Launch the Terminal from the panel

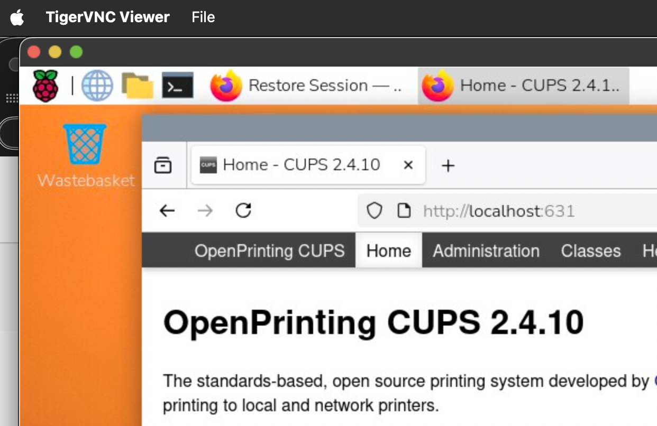(x=178, y=86)
